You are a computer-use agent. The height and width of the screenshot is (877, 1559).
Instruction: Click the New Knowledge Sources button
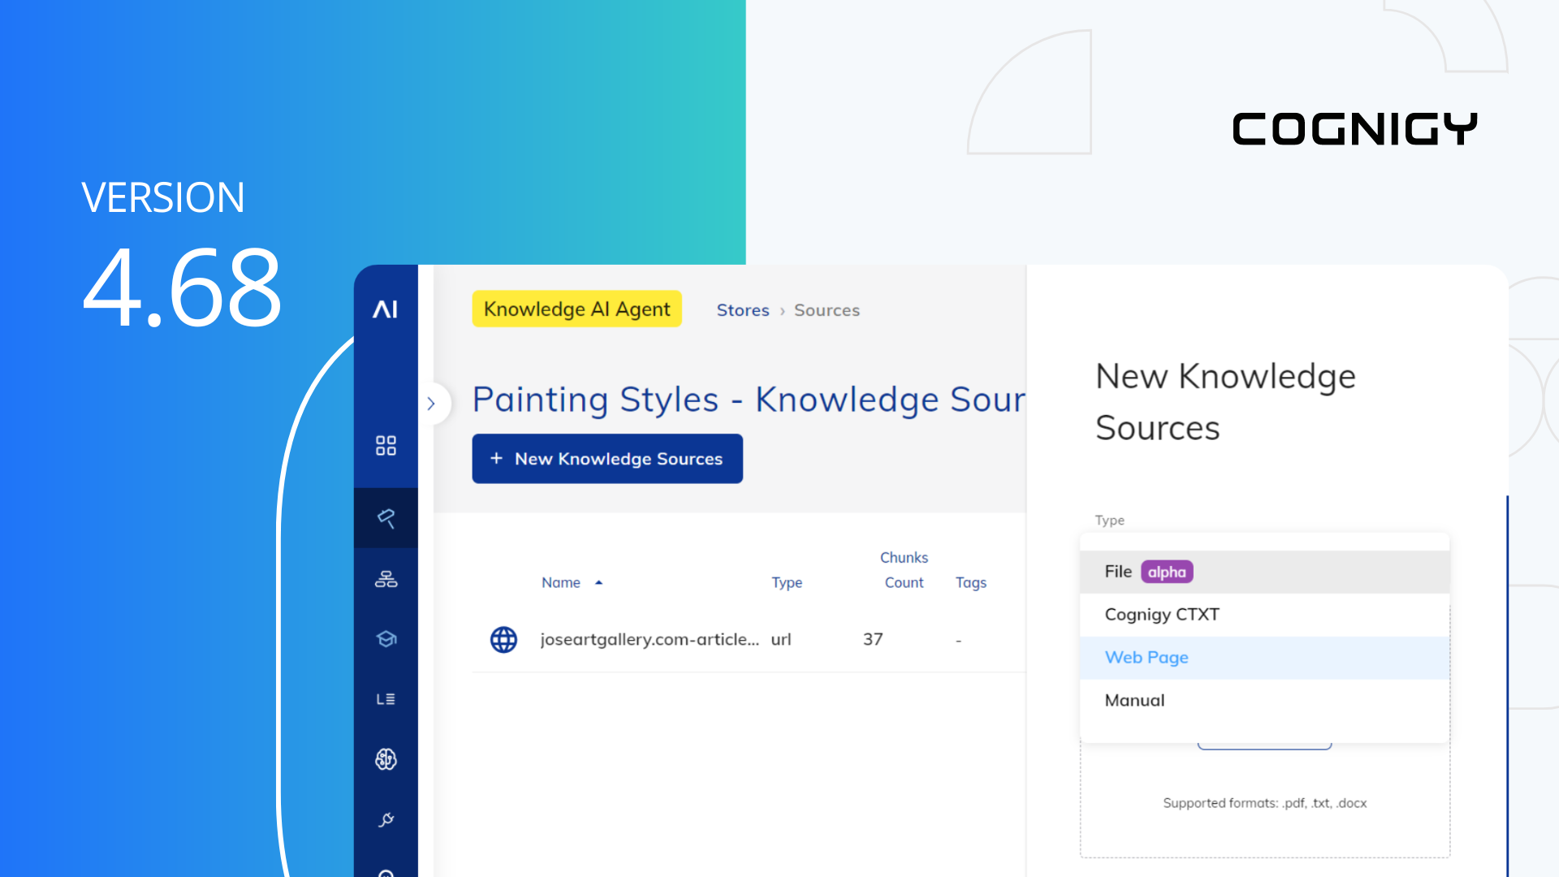607,458
